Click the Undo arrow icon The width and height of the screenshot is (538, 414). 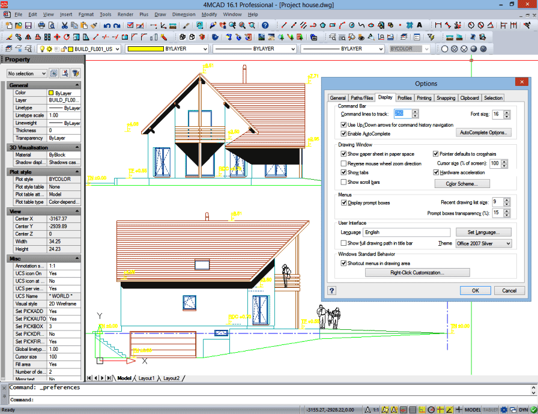[x=107, y=25]
